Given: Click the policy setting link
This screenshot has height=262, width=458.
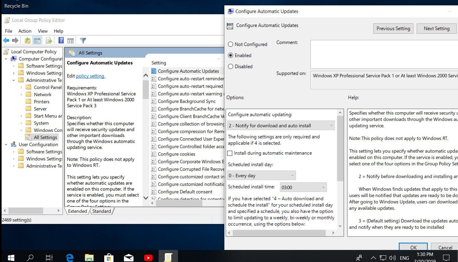Looking at the screenshot, I should [90, 76].
